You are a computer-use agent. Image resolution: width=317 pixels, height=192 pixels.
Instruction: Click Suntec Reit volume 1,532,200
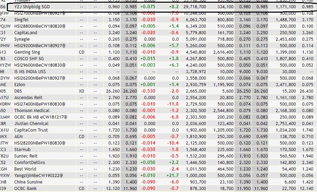[196, 156]
